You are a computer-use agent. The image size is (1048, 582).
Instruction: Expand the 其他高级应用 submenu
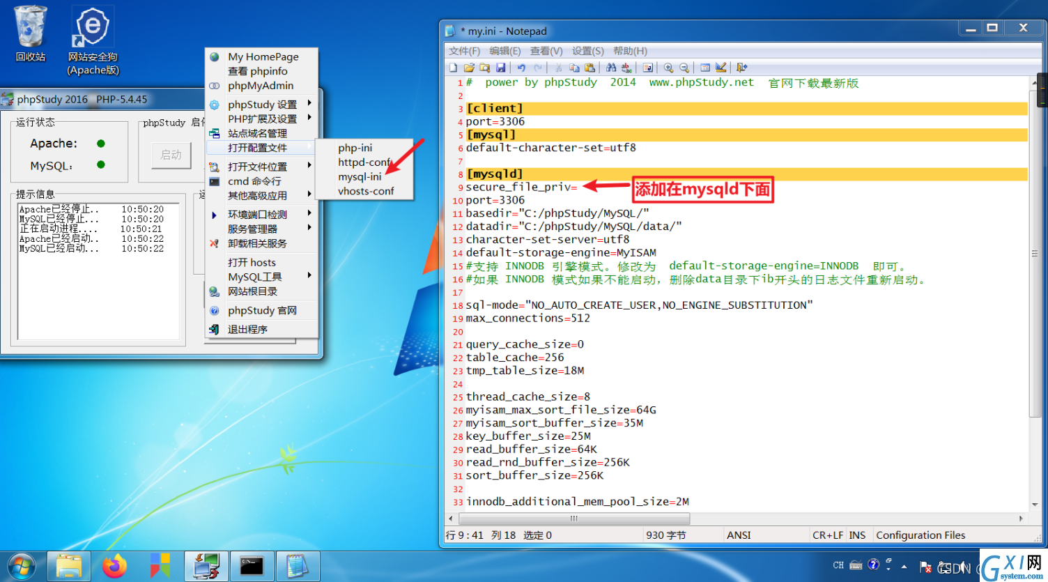point(262,195)
